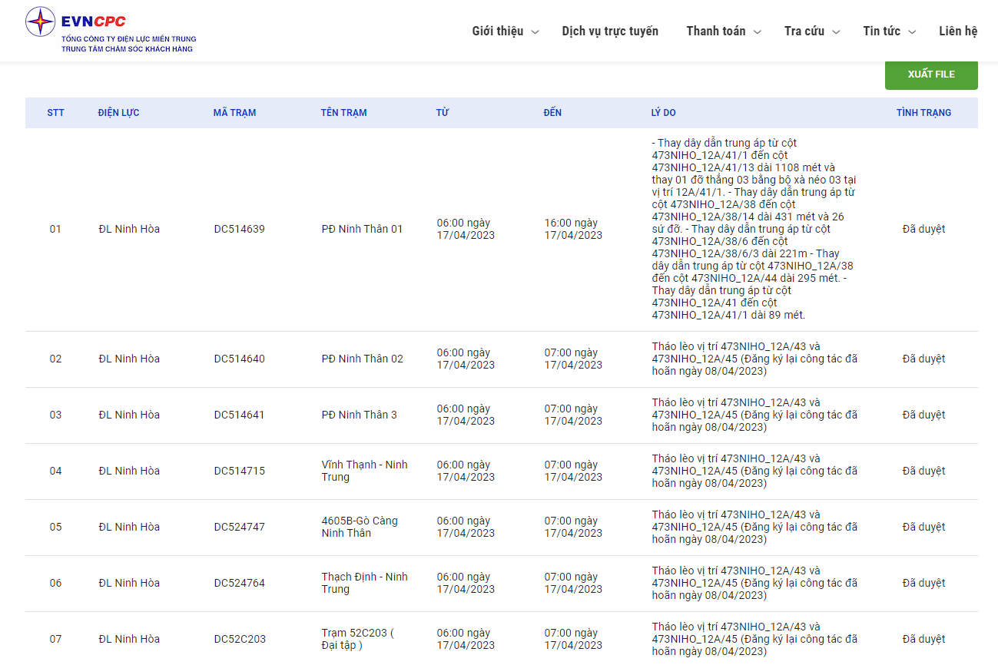Click the Trạm 52C203 station name

click(x=357, y=639)
